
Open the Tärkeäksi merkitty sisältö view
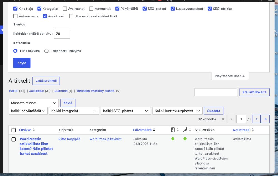(95, 91)
